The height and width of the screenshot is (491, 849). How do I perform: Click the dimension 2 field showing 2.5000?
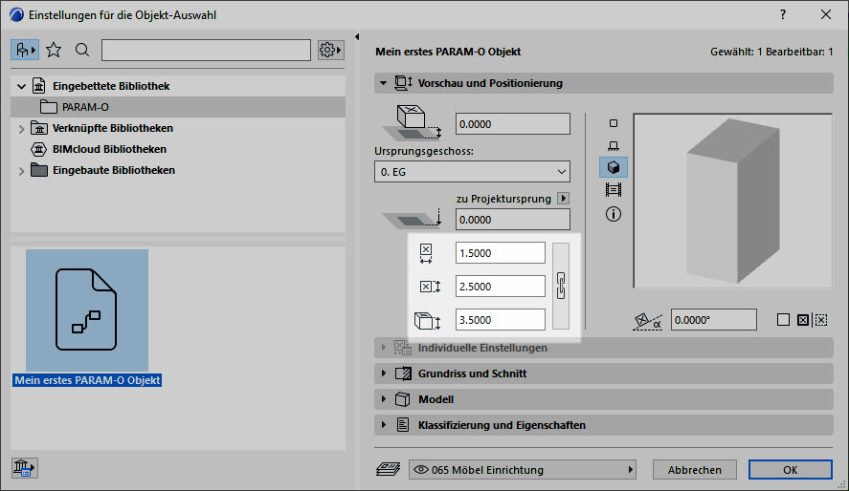501,287
